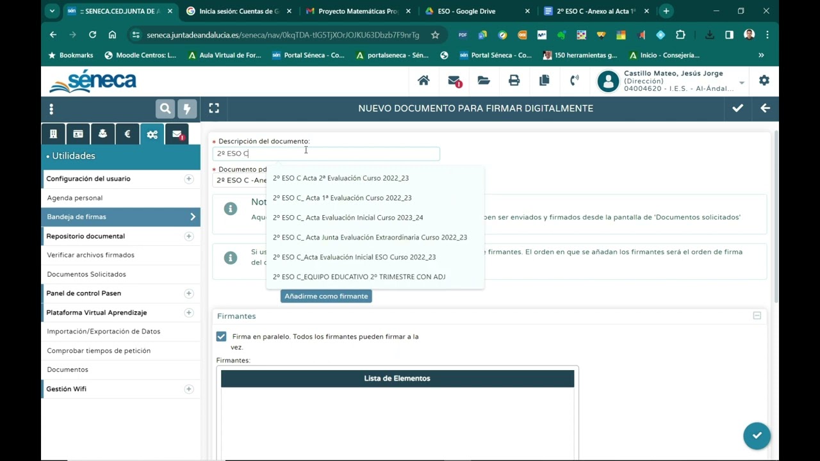Open Comprobar tiempos de petición
Viewport: 820px width, 461px height.
99,351
